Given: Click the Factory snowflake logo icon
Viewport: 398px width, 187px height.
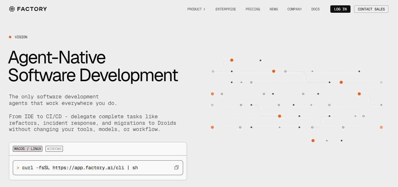Looking at the screenshot, I should (12, 9).
